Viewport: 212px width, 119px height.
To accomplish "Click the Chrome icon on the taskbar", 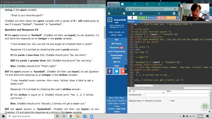I will point(71,116).
